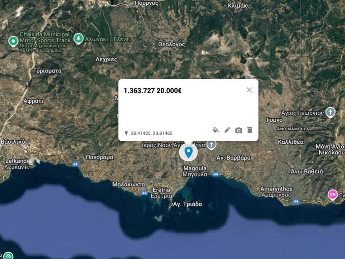The width and height of the screenshot is (345, 259).
Task: Add a photo via the camera icon
Action: [x=239, y=129]
